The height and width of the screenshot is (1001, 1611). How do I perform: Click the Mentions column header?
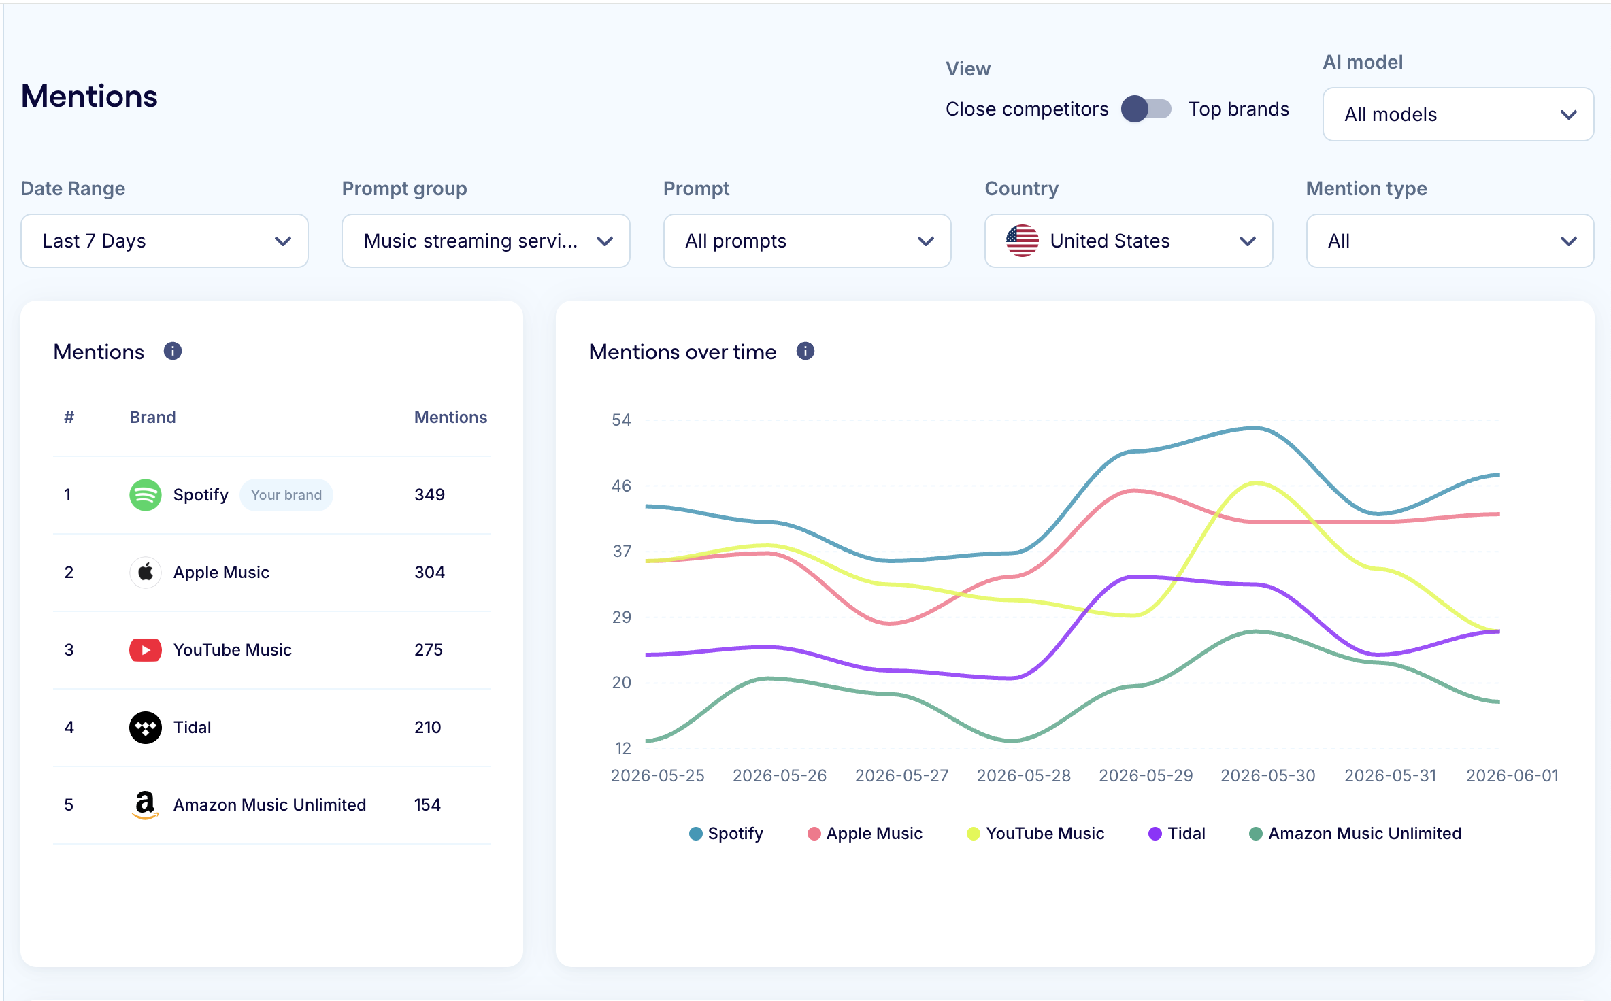click(450, 418)
